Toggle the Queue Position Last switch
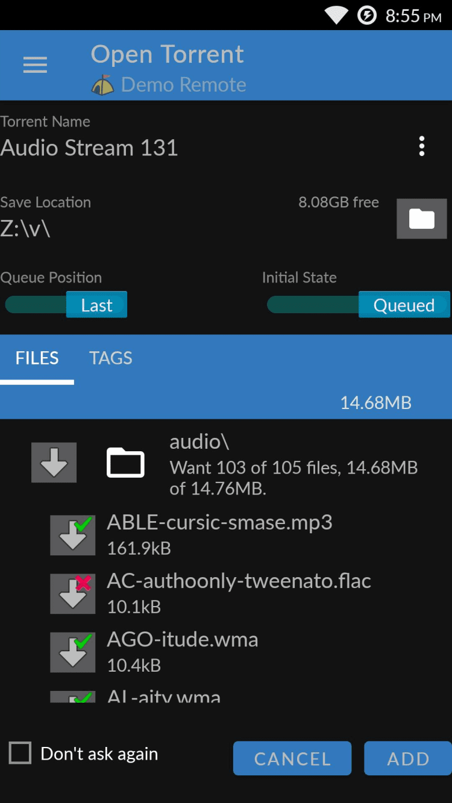 (x=66, y=305)
